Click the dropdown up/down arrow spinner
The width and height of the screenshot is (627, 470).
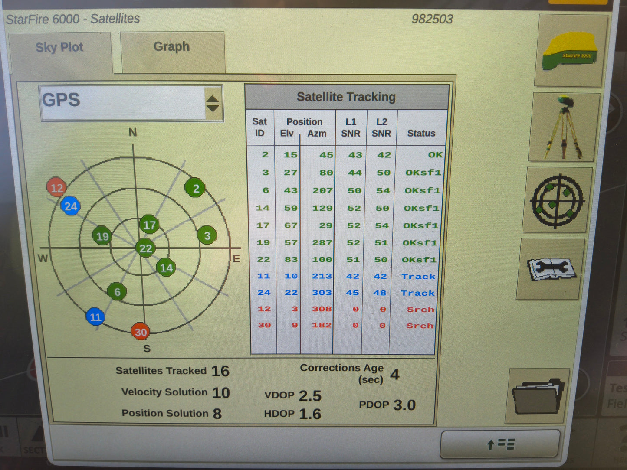pyautogui.click(x=213, y=103)
